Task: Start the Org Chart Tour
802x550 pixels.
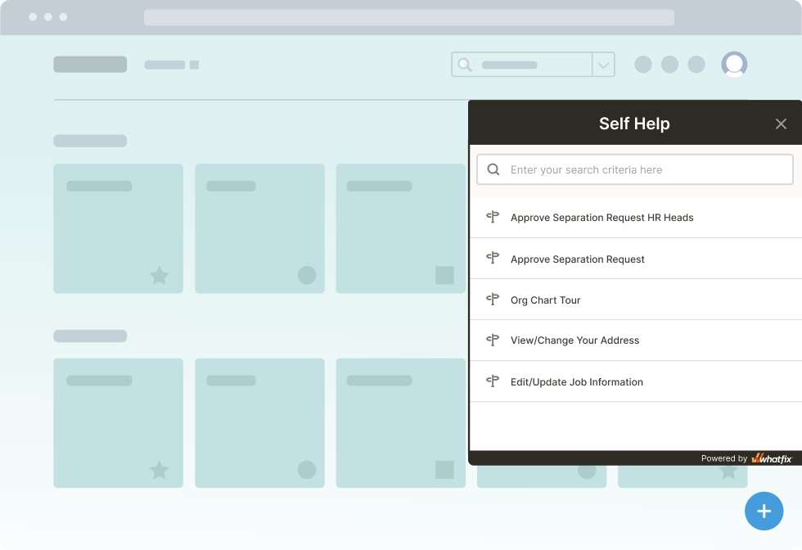Action: pyautogui.click(x=635, y=300)
